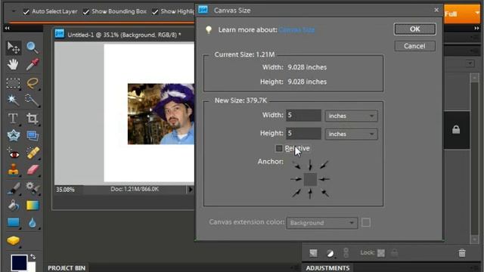Collapse the right panel with double-arrow

coord(477,28)
